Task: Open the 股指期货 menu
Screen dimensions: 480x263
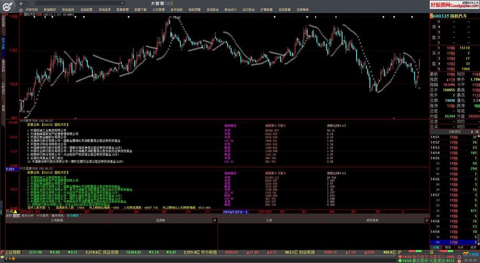Action: 49,10
